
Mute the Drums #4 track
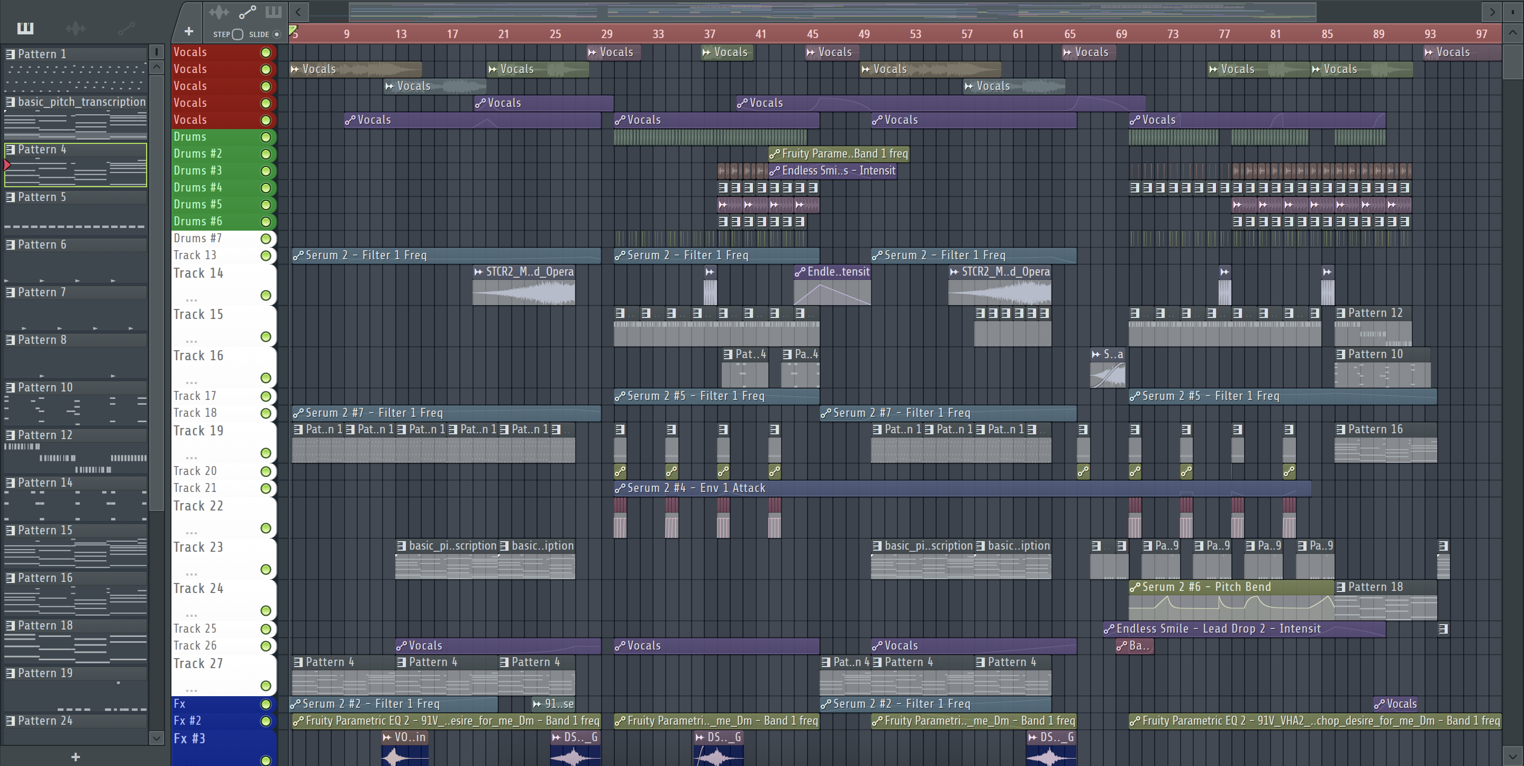click(x=266, y=188)
